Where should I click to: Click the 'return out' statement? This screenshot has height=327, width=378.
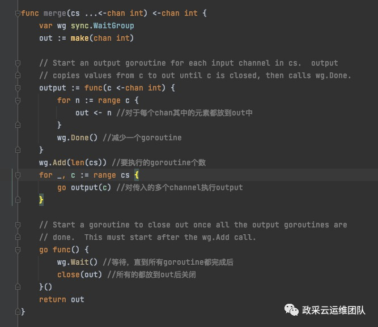click(61, 299)
